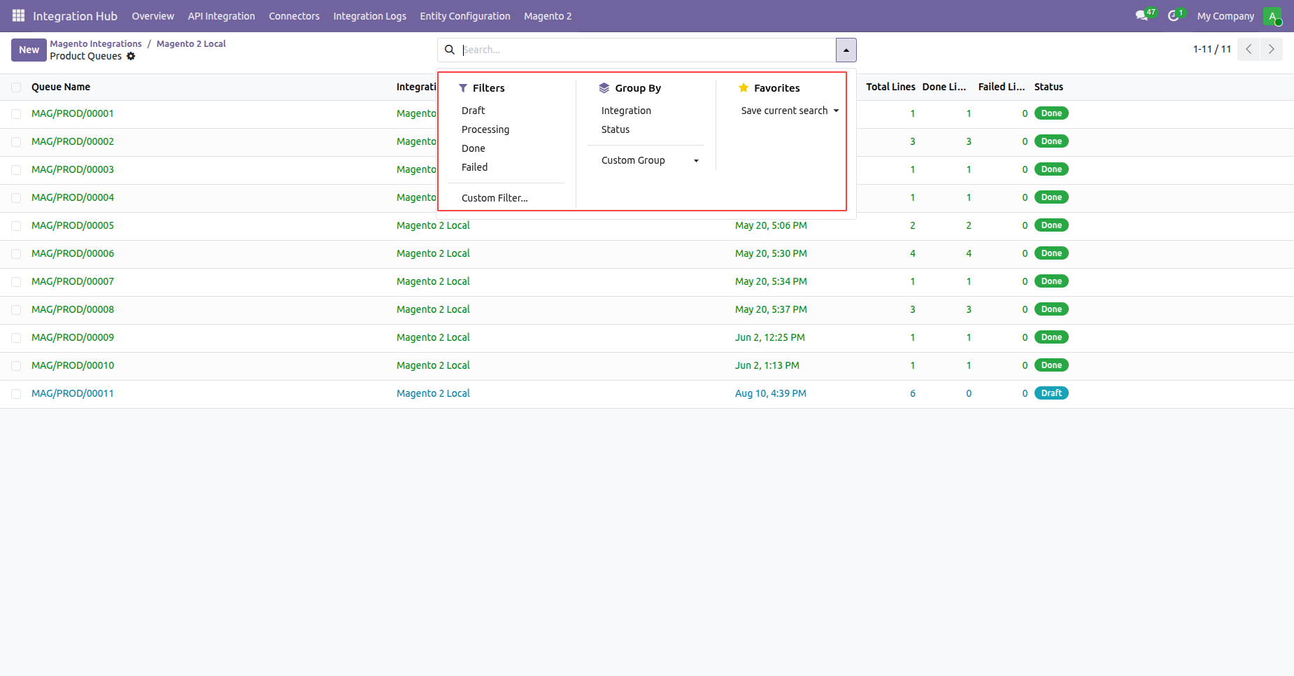
Task: Check the MAG/PROD/00006 row checkbox
Action: (16, 254)
